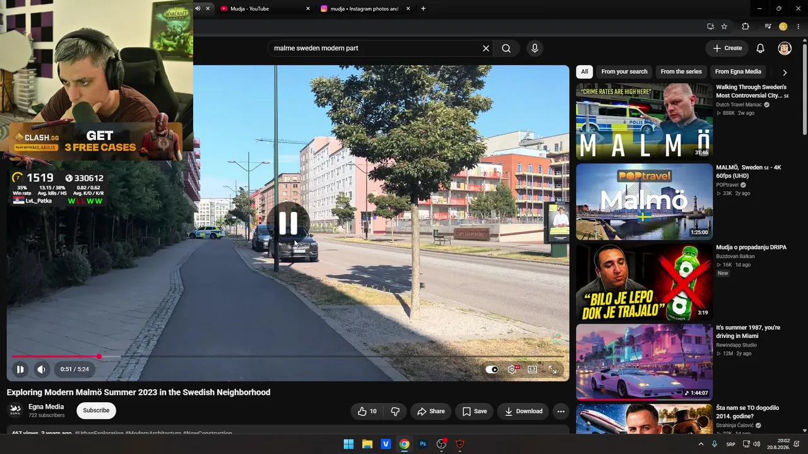This screenshot has height=454, width=808.
Task: Download the video
Action: click(523, 412)
